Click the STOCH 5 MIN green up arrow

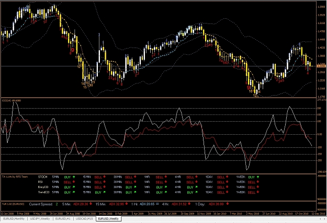tap(74, 177)
